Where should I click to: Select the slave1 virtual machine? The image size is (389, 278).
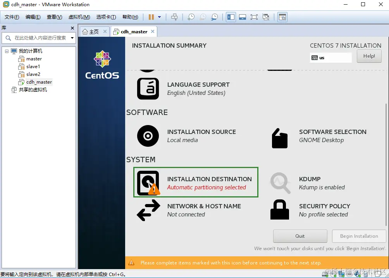pyautogui.click(x=33, y=67)
